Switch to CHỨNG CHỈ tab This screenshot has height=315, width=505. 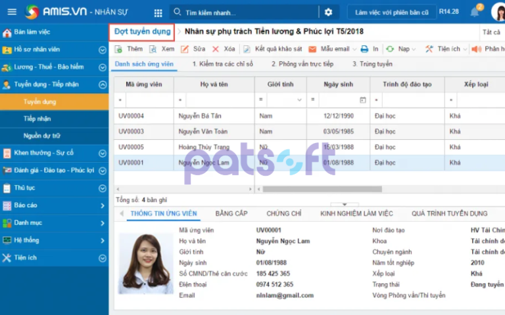point(284,213)
